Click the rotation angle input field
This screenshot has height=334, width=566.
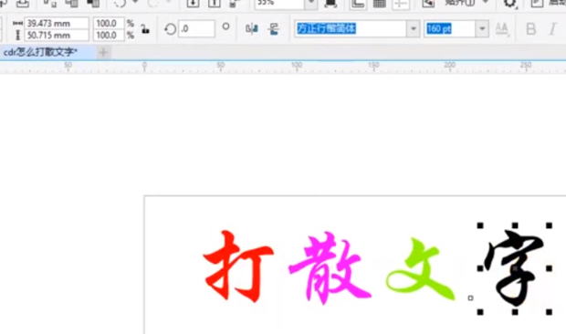196,29
